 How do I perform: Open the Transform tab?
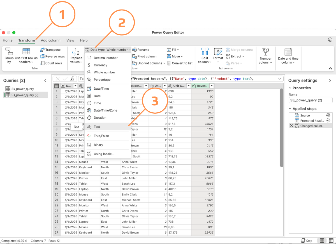point(27,40)
